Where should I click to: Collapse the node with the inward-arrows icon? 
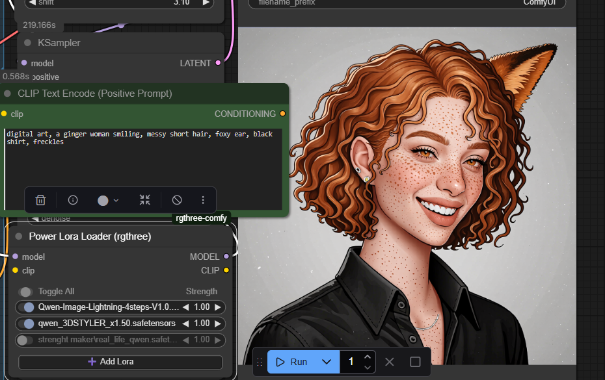(x=144, y=200)
